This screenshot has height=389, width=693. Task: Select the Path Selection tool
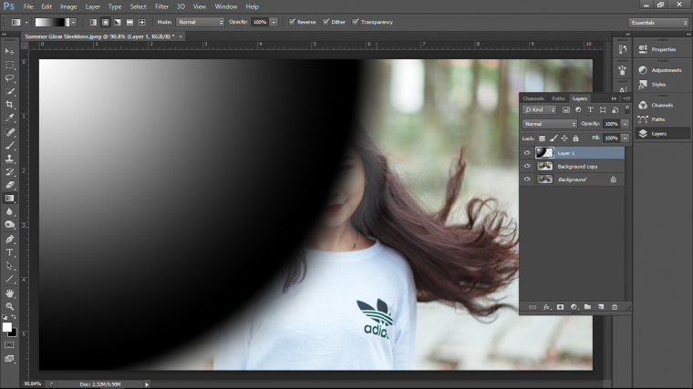click(x=9, y=266)
